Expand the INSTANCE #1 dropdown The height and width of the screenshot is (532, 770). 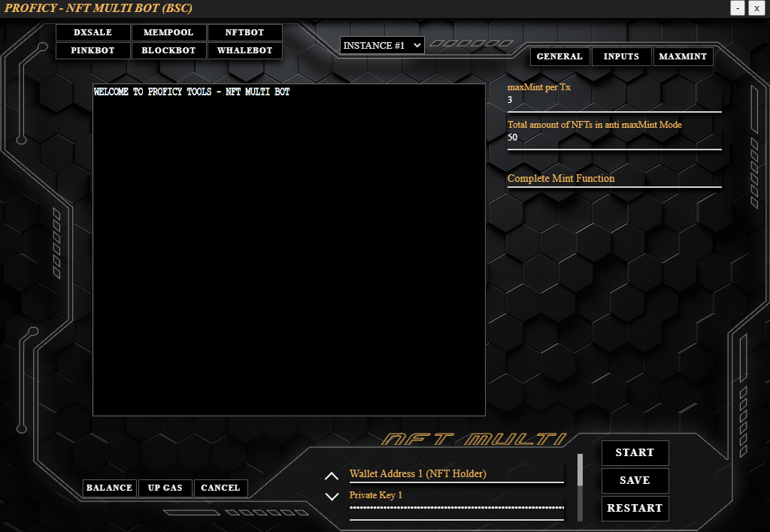pyautogui.click(x=382, y=46)
